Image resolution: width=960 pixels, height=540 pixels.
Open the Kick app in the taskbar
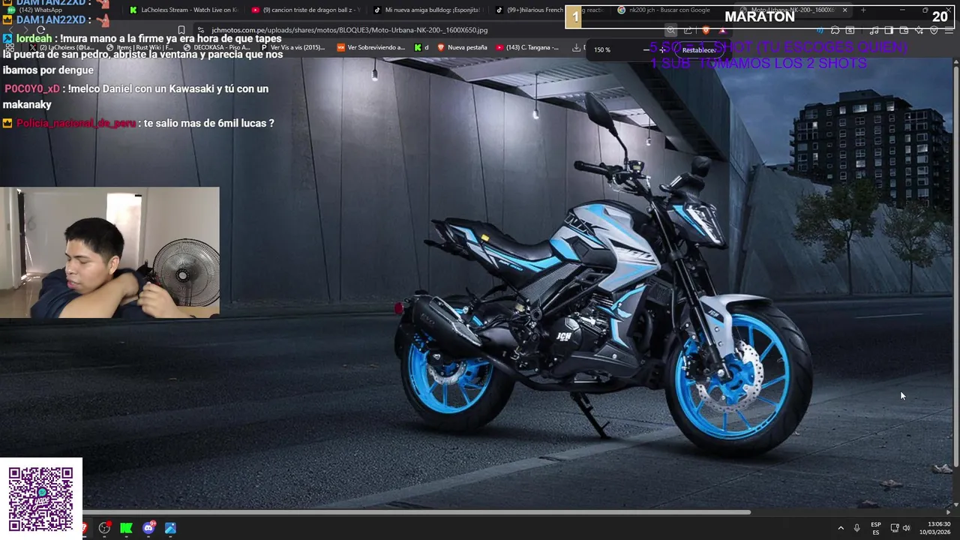(126, 528)
